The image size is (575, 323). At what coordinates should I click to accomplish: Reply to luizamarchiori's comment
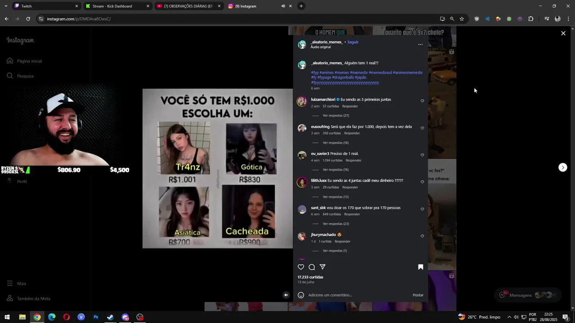[x=350, y=106]
